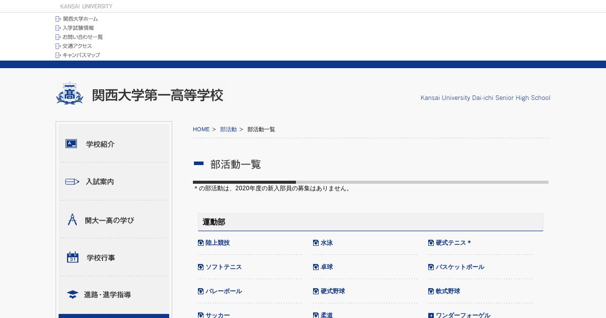The width and height of the screenshot is (606, 318).
Task: Click the plus icon before 陸上競技
Action: point(200,243)
